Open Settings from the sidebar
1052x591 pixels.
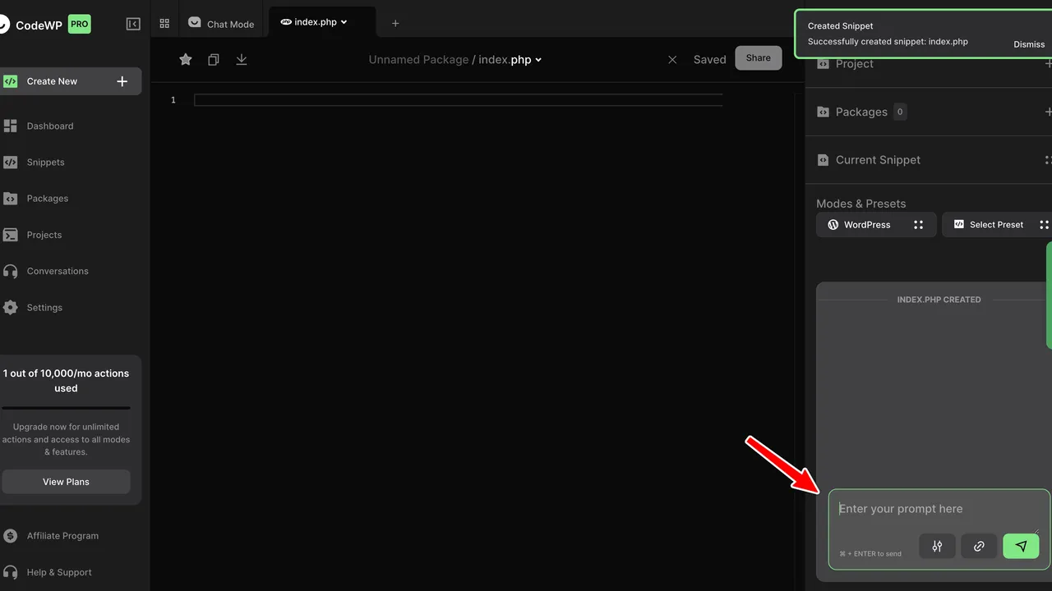tap(44, 307)
